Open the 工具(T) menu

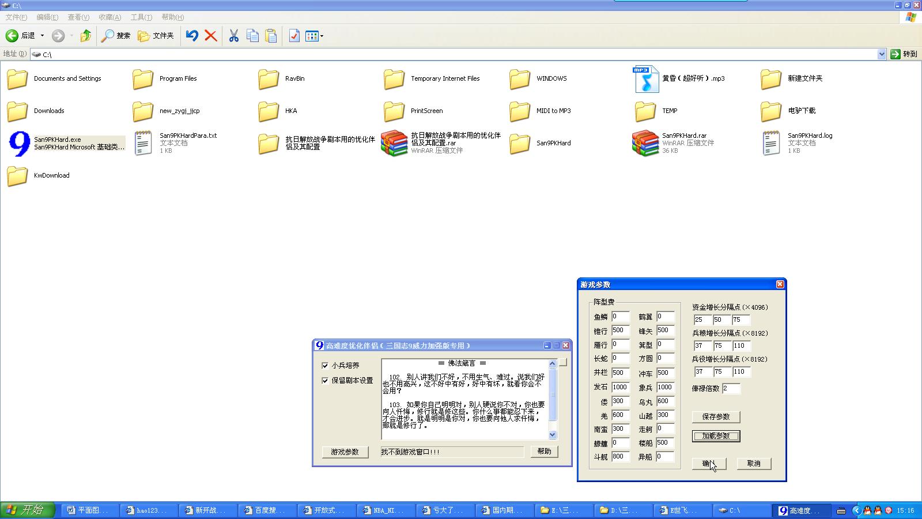coord(141,17)
